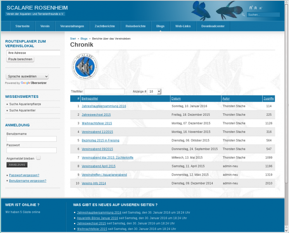Click the Scalare club logo image
This screenshot has height=233, width=289.
point(85,66)
